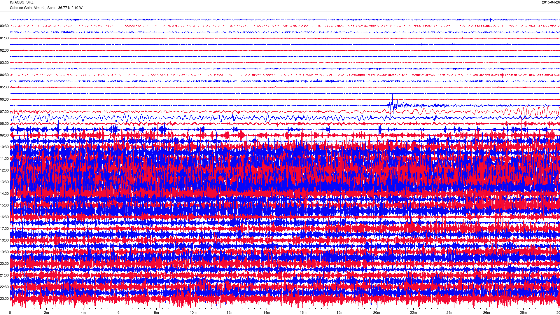
Task: Select the 08:30 time label
Action: point(4,124)
